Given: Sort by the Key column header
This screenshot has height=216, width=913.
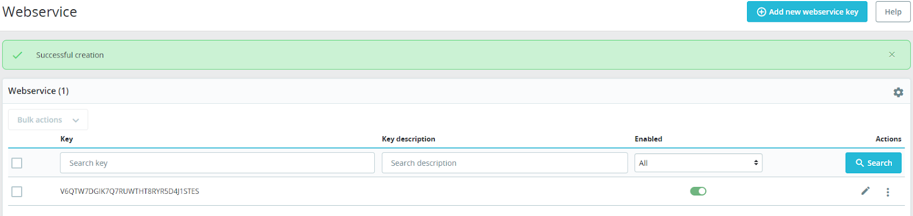Looking at the screenshot, I should 67,139.
